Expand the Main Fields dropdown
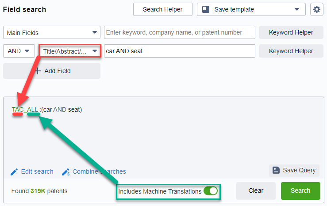This screenshot has width=327, height=206. [95, 32]
